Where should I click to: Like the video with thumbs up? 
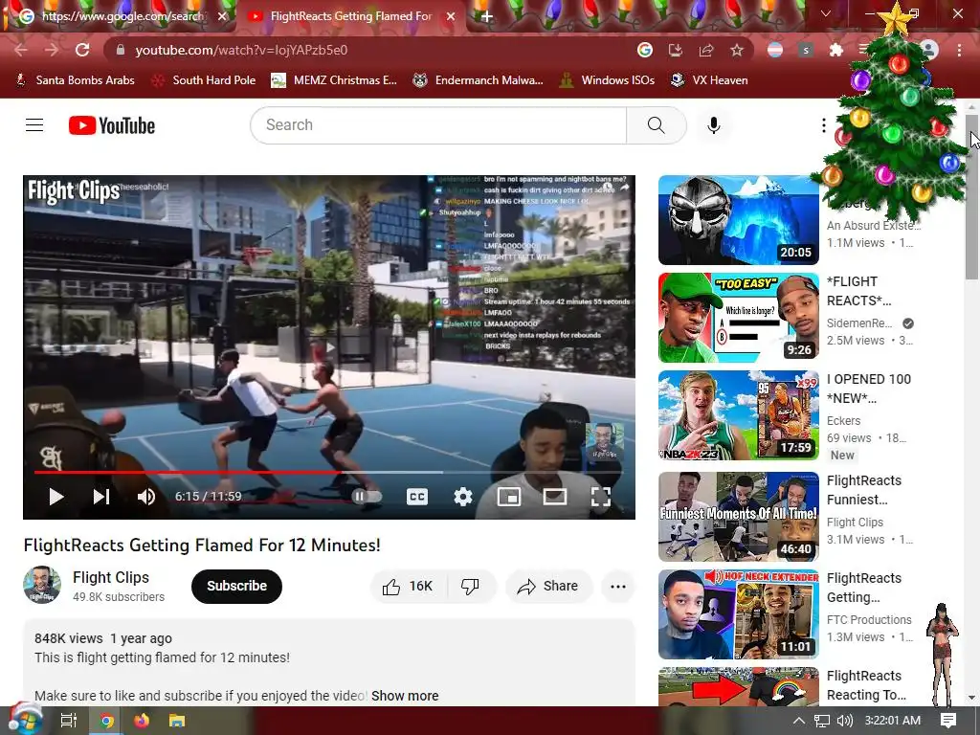pyautogui.click(x=409, y=587)
